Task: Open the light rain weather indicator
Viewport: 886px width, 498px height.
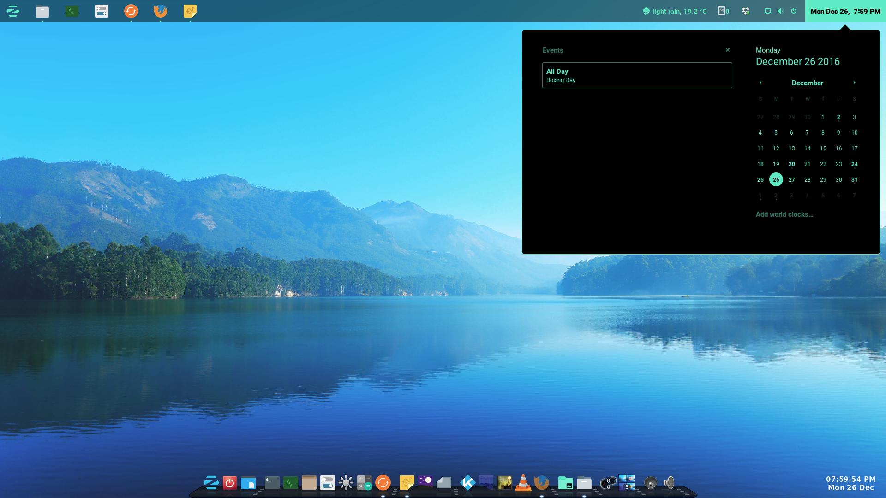Action: pyautogui.click(x=675, y=11)
